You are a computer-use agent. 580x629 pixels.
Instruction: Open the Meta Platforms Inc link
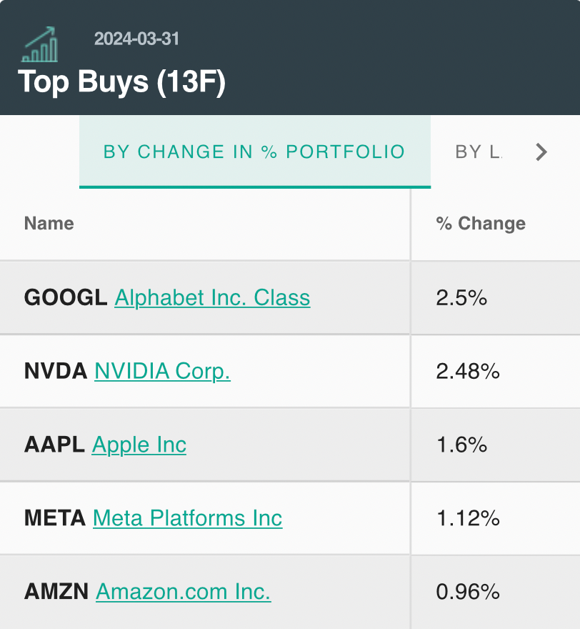tap(188, 518)
